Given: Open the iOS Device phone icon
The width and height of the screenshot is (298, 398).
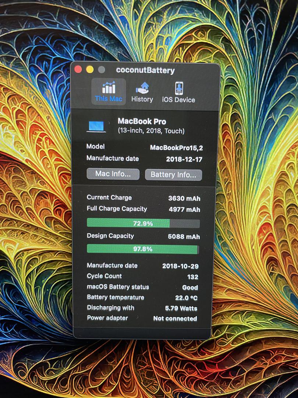Looking at the screenshot, I should point(179,88).
